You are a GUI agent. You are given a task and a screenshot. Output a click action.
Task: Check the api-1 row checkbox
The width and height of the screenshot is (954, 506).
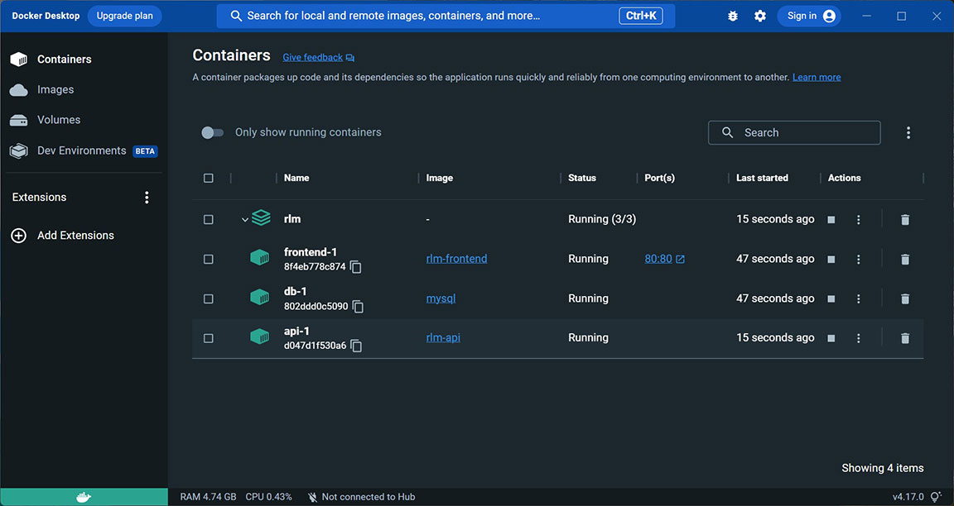(209, 338)
